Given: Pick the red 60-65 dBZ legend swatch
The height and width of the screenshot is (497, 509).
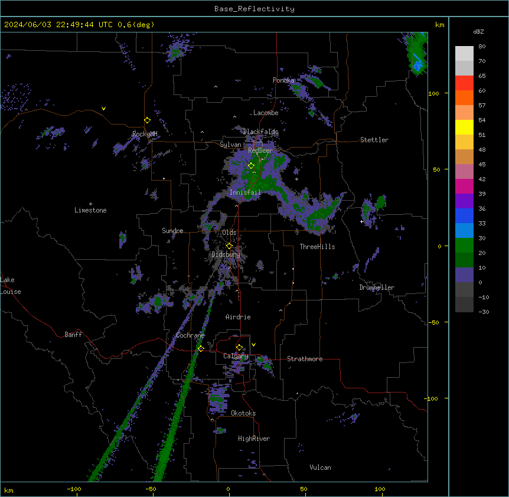Looking at the screenshot, I should tap(464, 83).
